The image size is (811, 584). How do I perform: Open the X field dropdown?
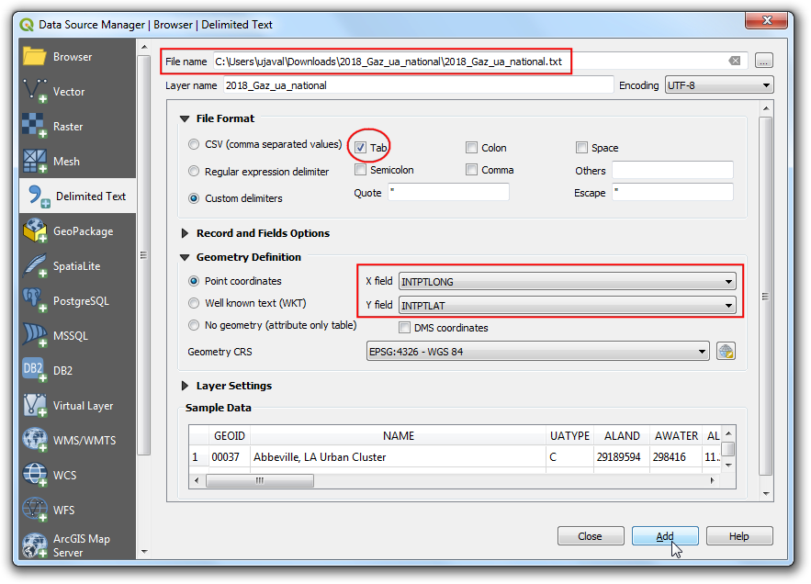568,282
